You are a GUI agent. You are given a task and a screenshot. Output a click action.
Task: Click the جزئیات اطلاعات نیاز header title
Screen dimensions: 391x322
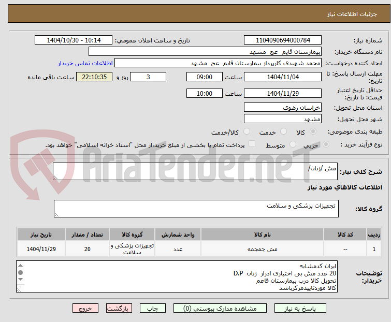click(352, 14)
